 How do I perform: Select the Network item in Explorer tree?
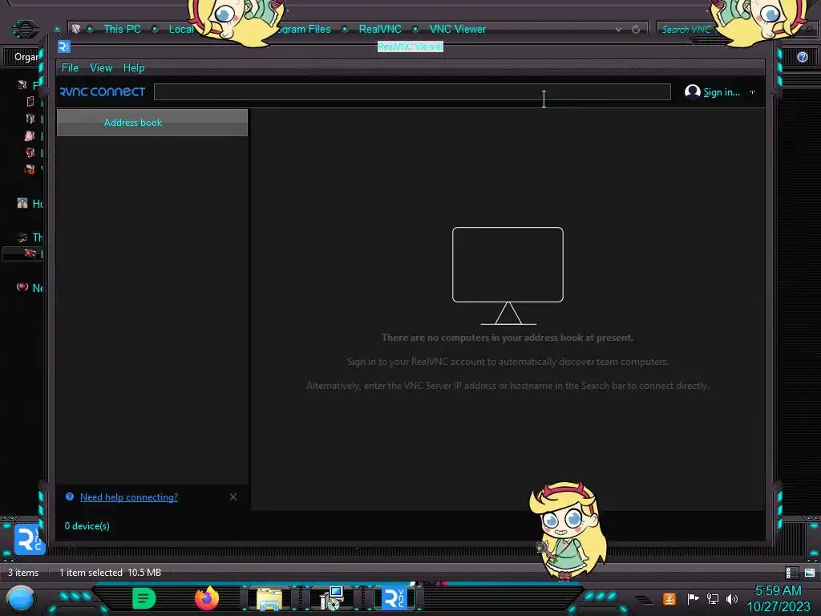(30, 288)
